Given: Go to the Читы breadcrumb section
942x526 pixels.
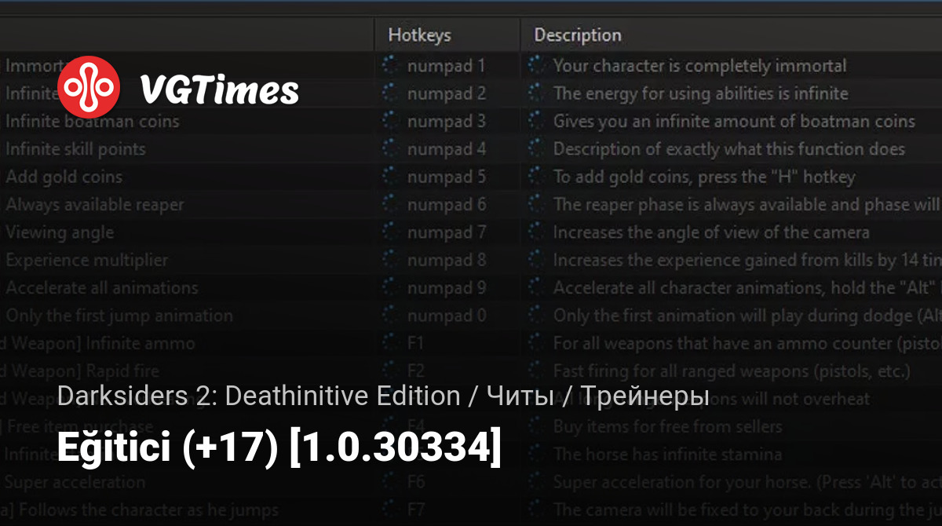Looking at the screenshot, I should [x=518, y=396].
